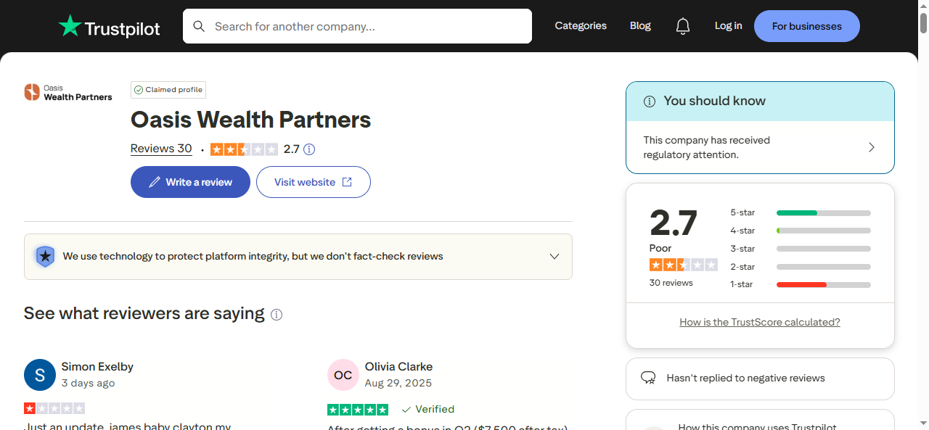Open the Categories menu
929x430 pixels.
coord(580,25)
